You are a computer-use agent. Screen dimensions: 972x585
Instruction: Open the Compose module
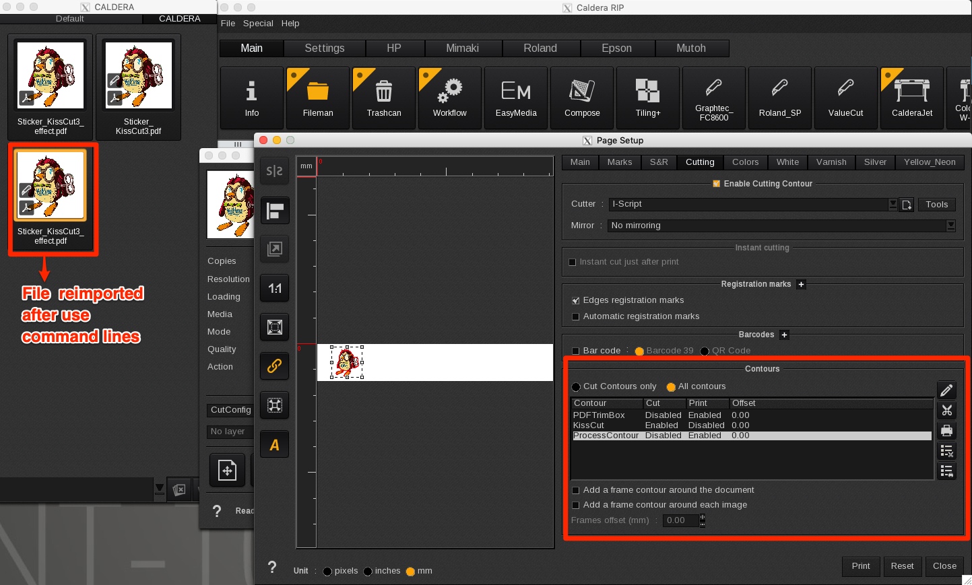(582, 98)
